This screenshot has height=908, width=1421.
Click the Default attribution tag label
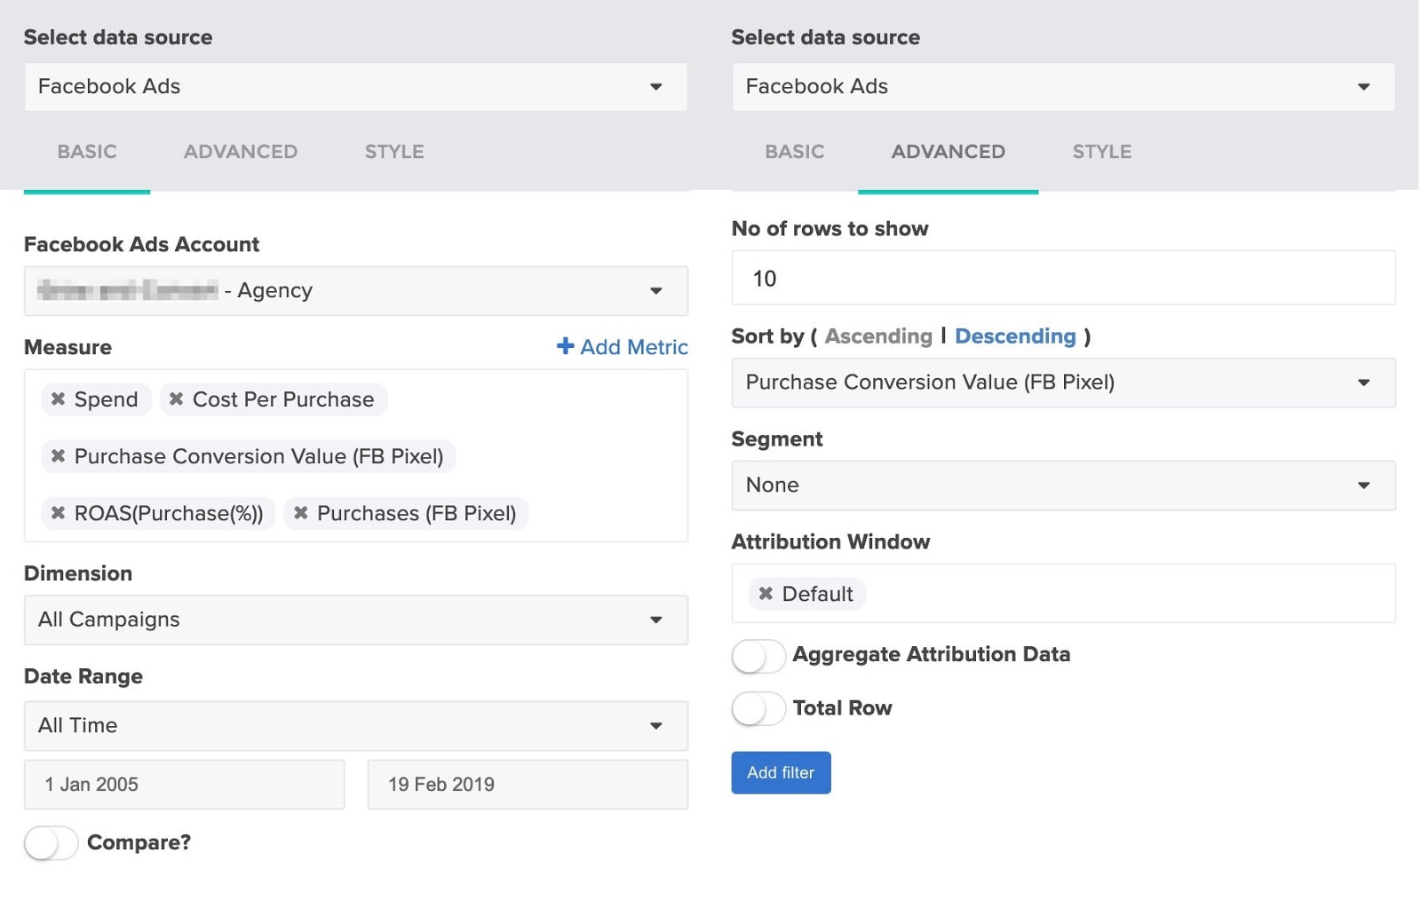[x=817, y=594]
